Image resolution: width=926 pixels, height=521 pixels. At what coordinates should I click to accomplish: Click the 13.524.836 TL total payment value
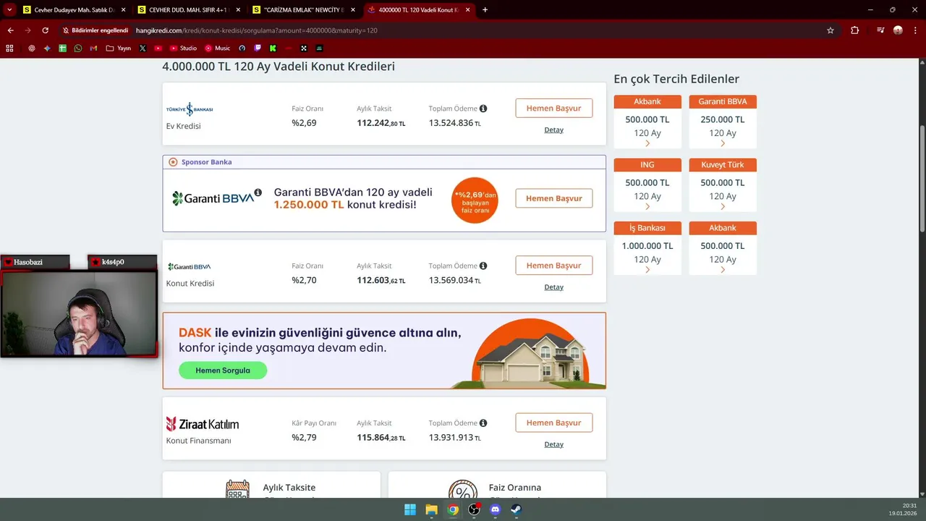455,123
